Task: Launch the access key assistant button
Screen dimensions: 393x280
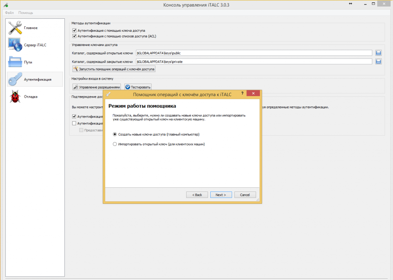Action: (x=114, y=69)
